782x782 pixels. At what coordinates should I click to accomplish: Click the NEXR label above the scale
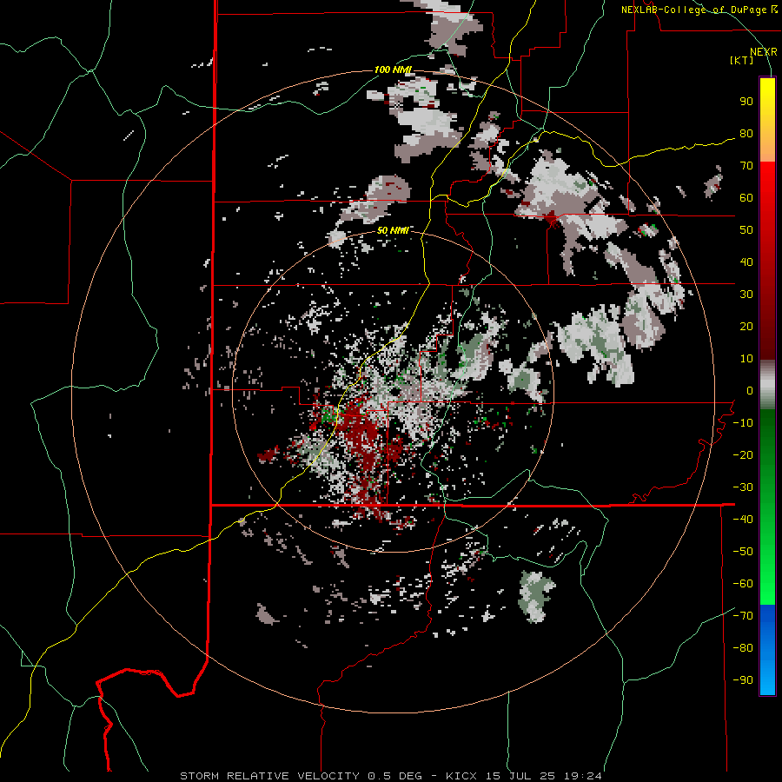[x=764, y=52]
